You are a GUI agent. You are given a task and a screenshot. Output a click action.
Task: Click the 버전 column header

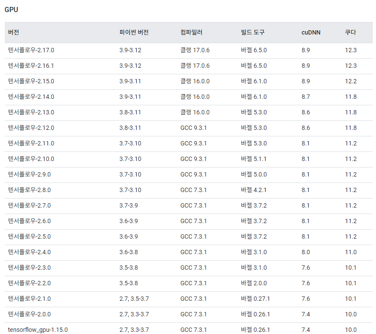coord(13,32)
